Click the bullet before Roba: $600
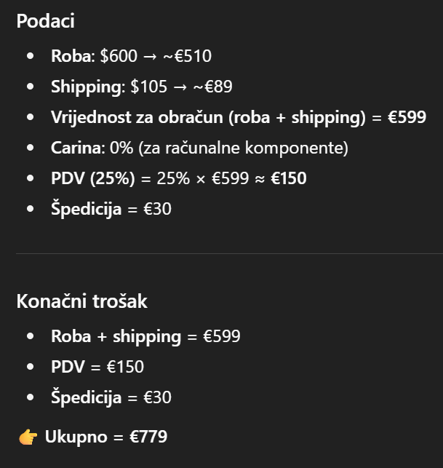 click(x=30, y=56)
